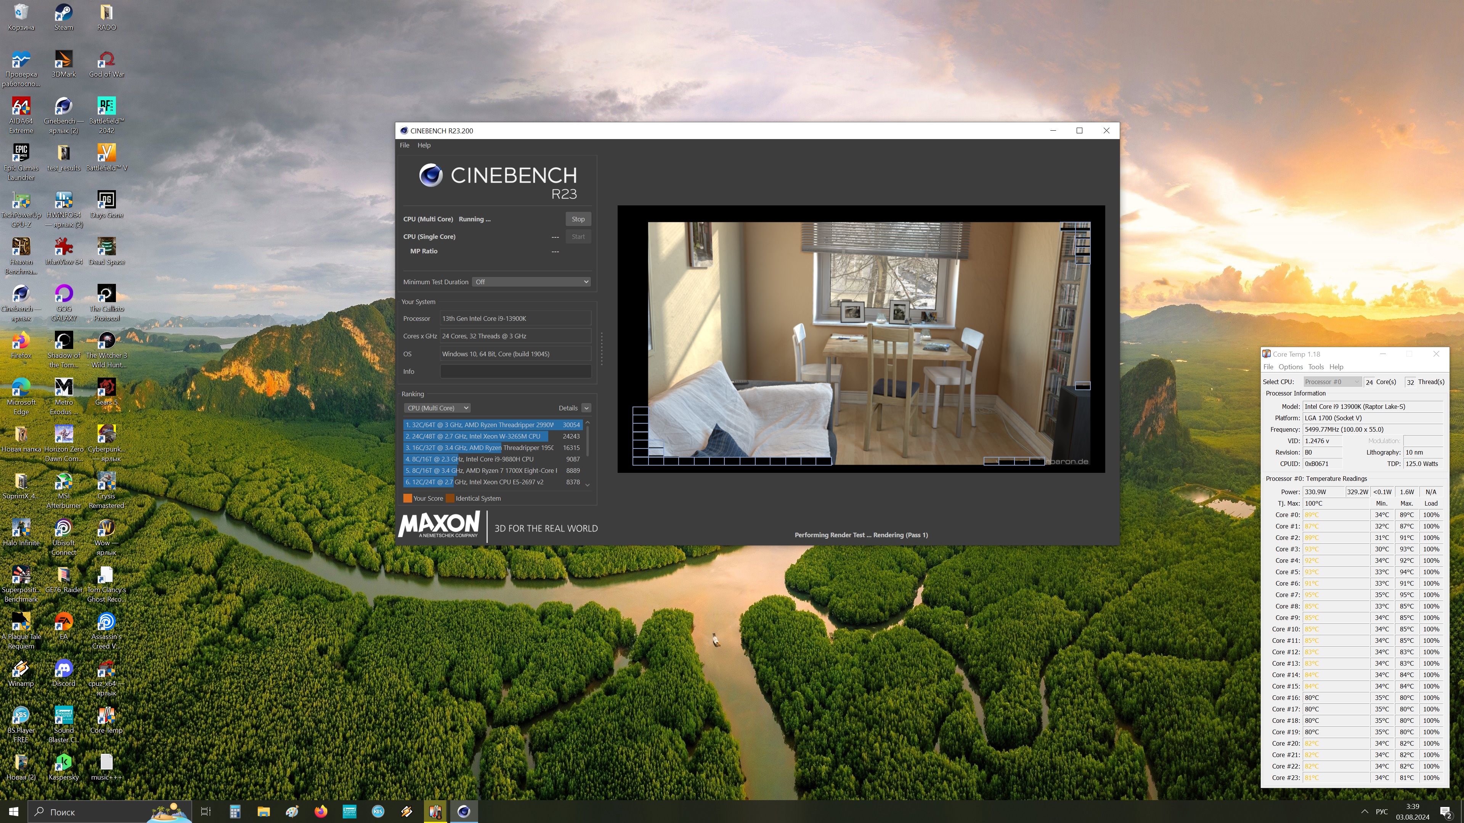Viewport: 1464px width, 823px height.
Task: Open Core Temp Options menu
Action: tap(1290, 367)
